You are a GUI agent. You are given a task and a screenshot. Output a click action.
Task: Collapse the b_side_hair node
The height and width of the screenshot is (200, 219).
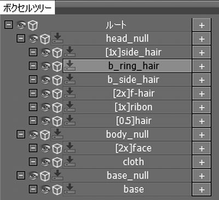(x=33, y=79)
